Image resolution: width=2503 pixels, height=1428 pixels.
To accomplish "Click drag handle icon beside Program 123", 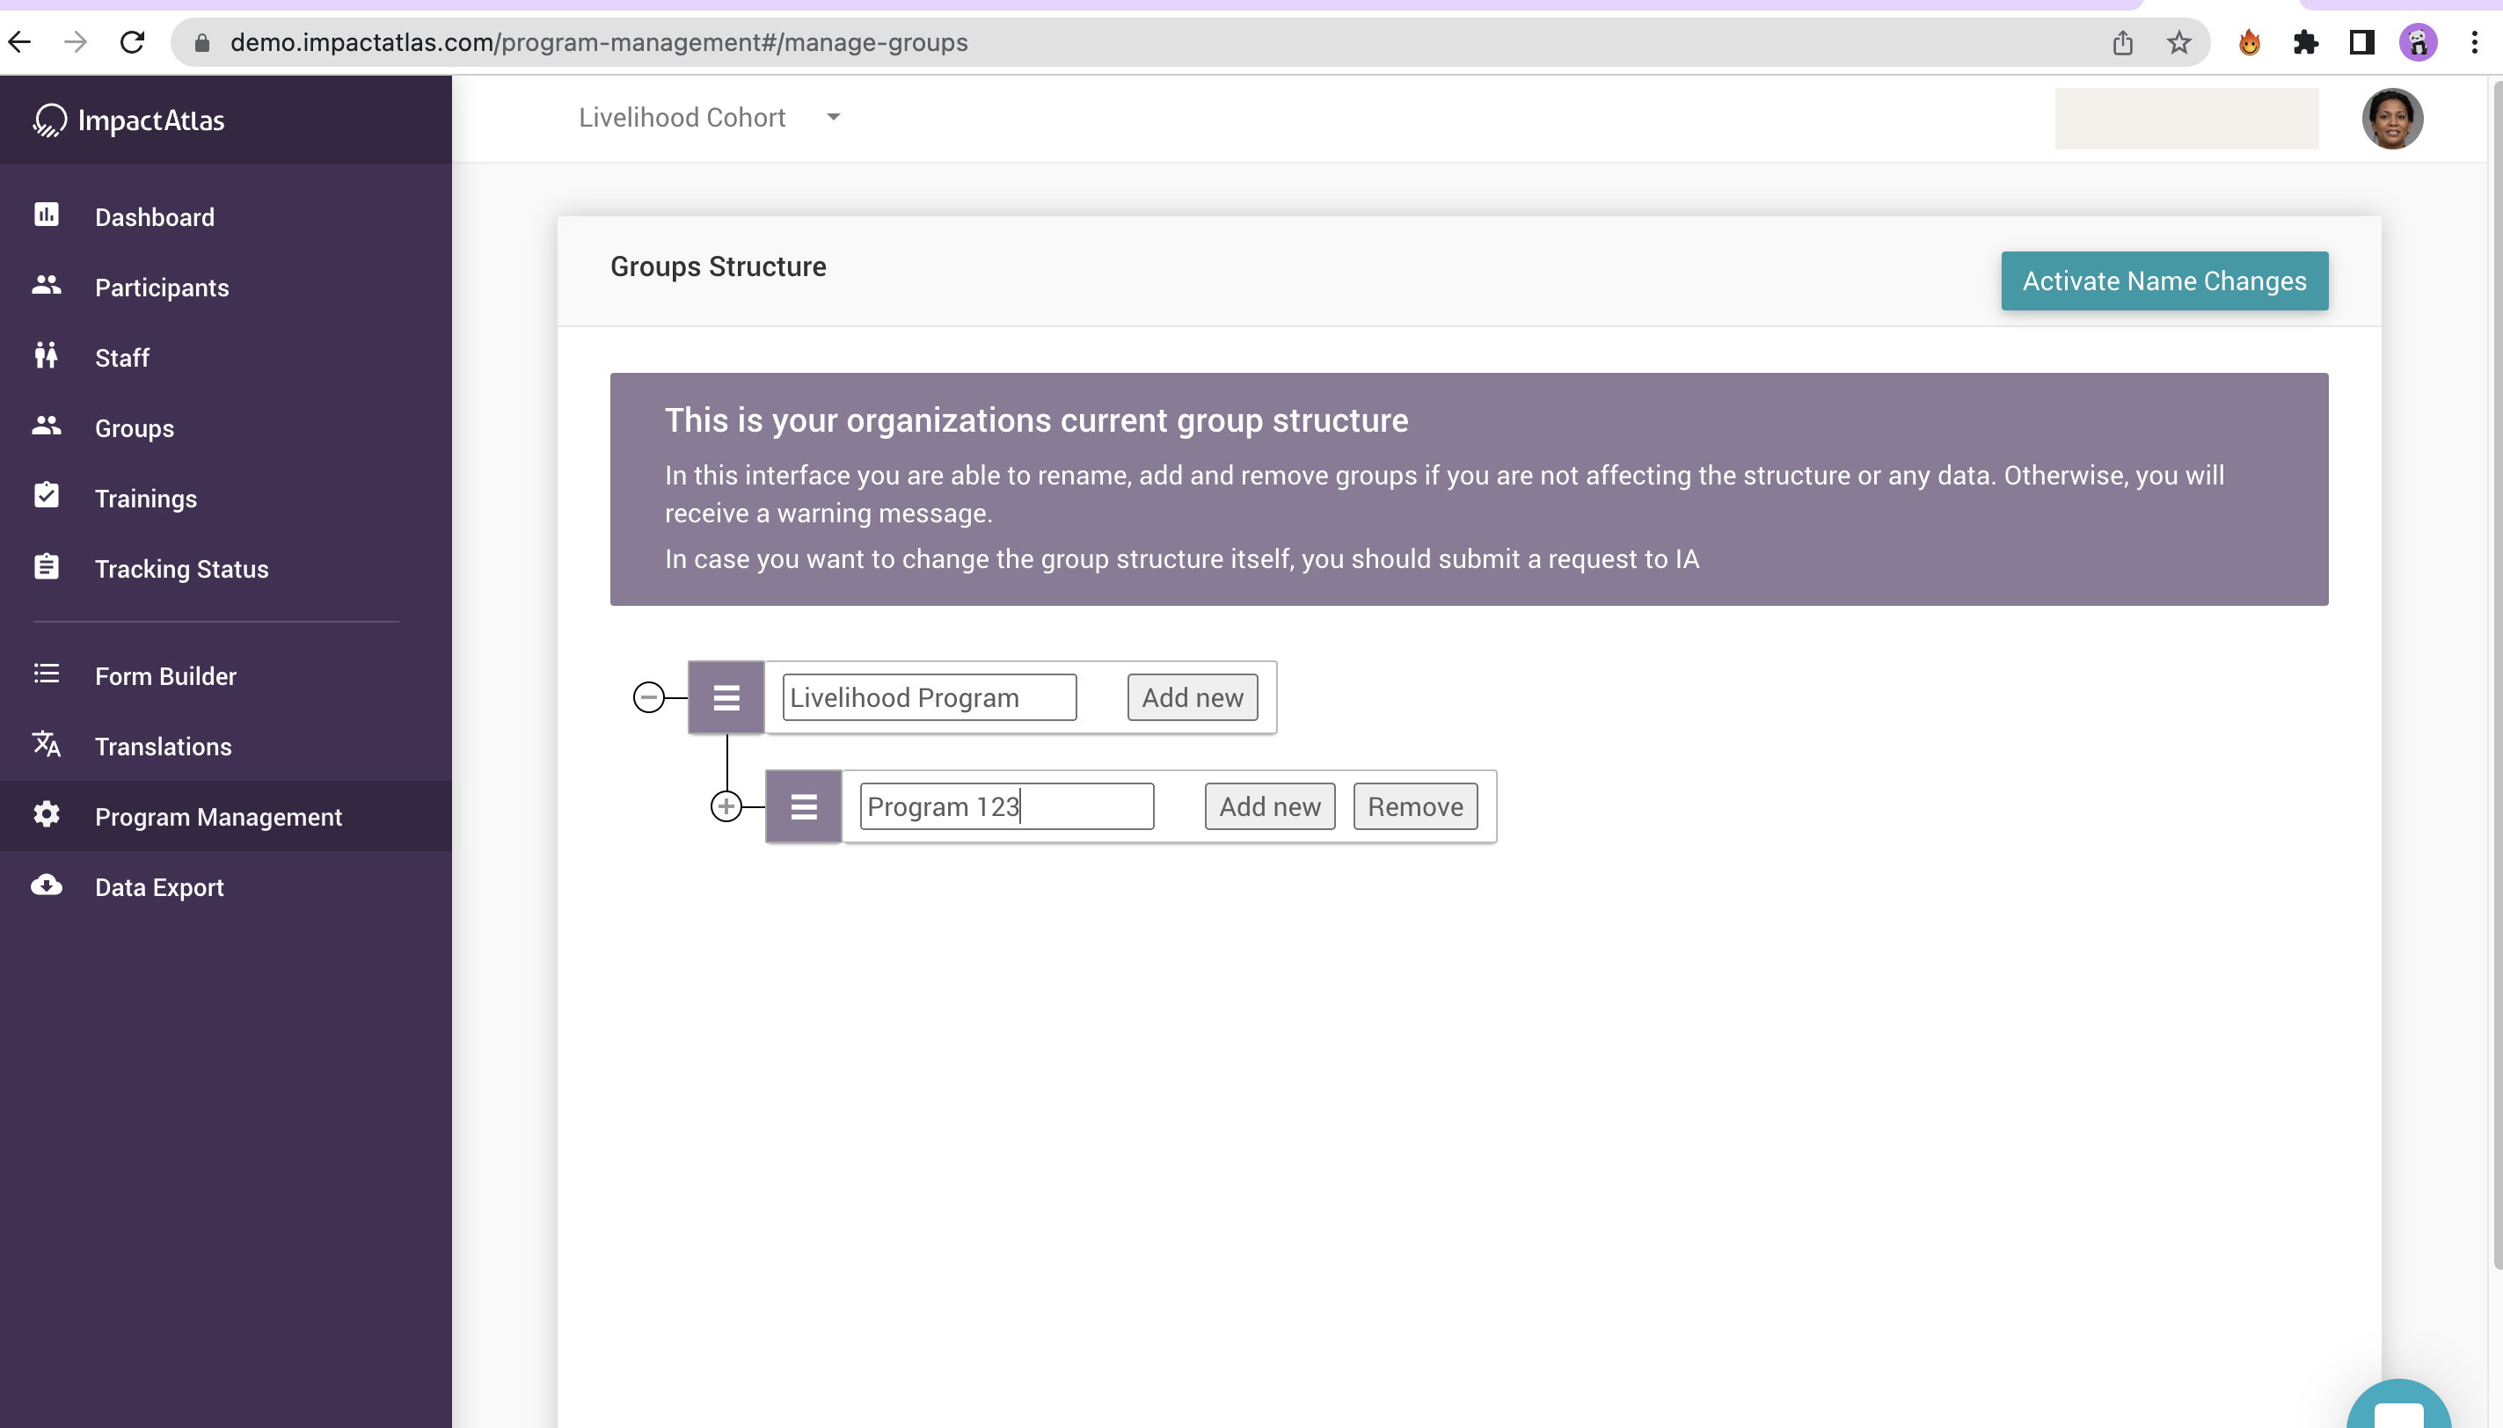I will (x=803, y=806).
